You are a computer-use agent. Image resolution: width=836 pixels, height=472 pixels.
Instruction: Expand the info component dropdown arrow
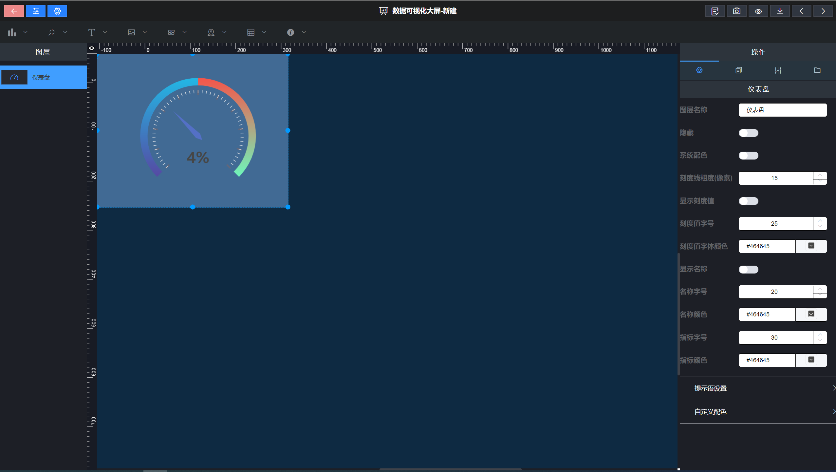[x=304, y=32]
